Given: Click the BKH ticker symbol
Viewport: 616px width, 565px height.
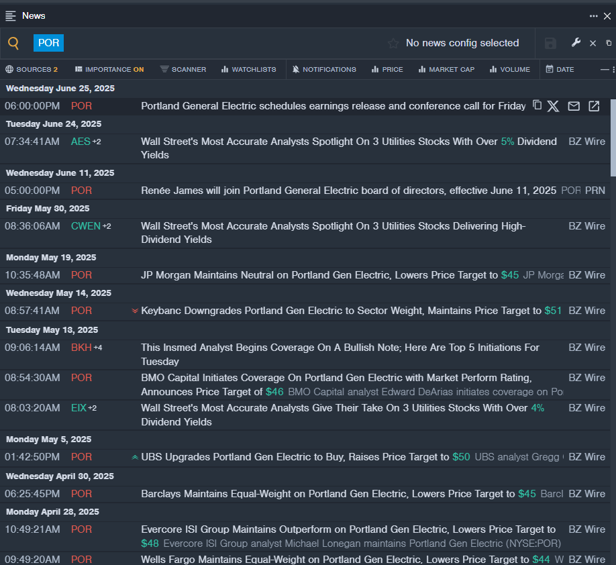Looking at the screenshot, I should point(81,348).
